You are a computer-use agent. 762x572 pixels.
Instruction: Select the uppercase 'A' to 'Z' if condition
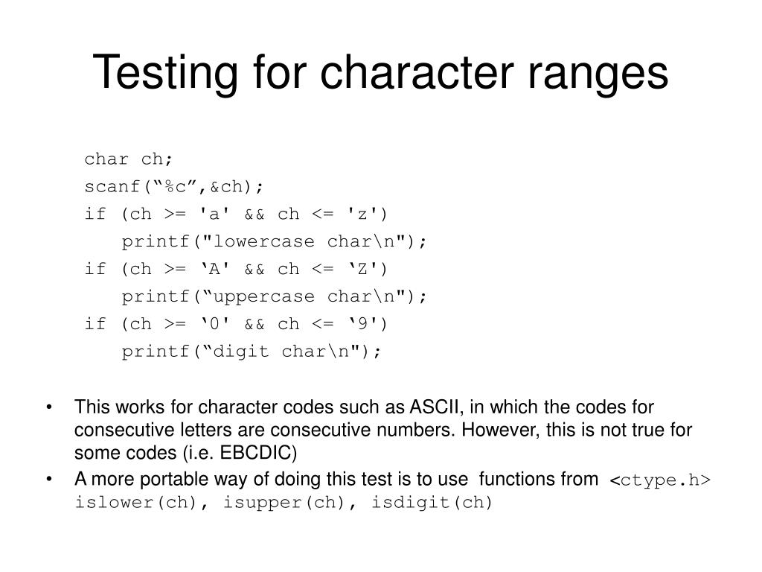click(236, 269)
